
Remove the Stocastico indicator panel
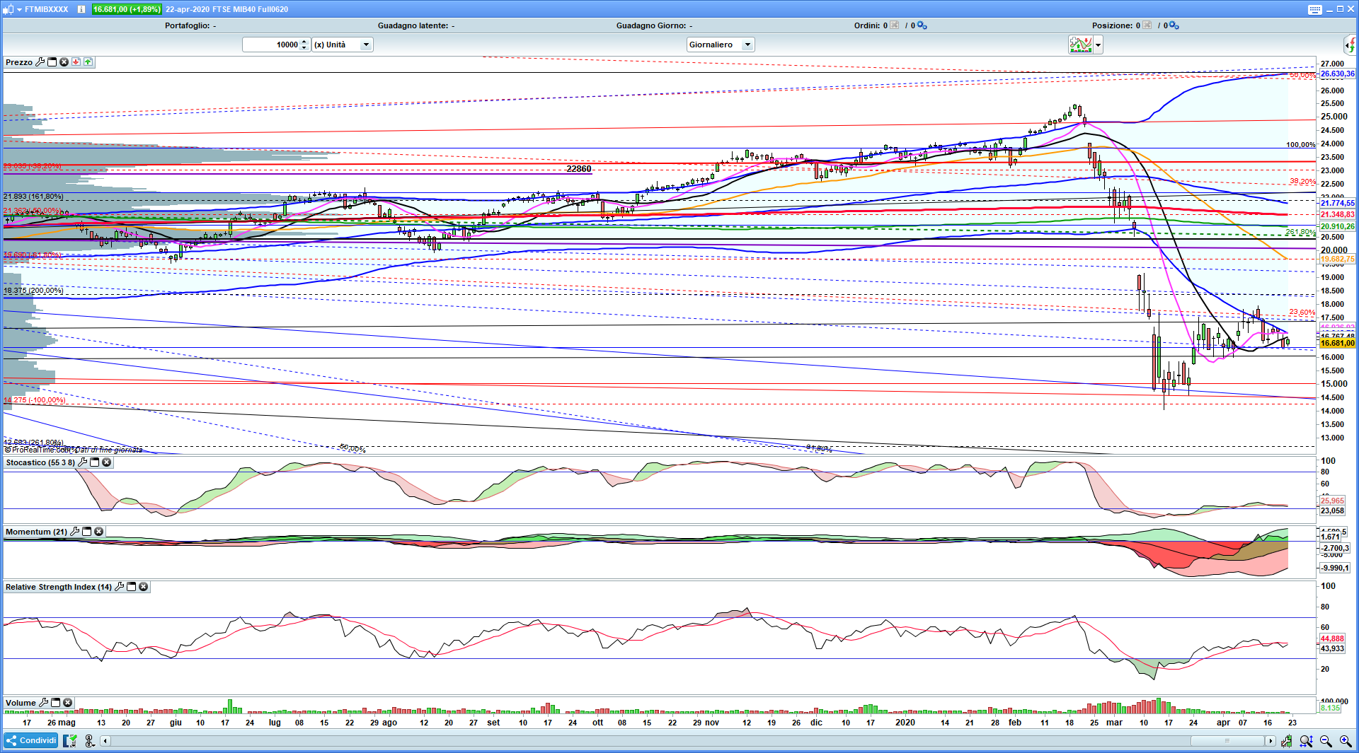click(106, 462)
